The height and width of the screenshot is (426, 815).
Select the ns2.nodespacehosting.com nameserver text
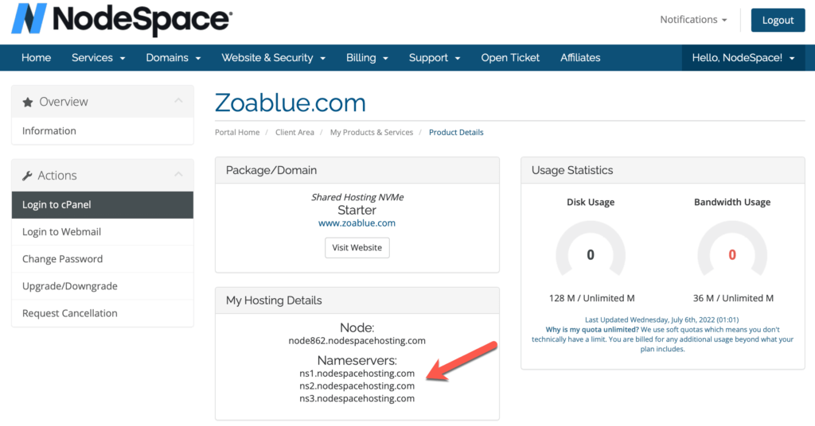click(357, 386)
